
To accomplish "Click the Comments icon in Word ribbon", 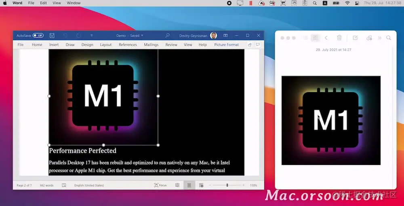I will coord(258,44).
